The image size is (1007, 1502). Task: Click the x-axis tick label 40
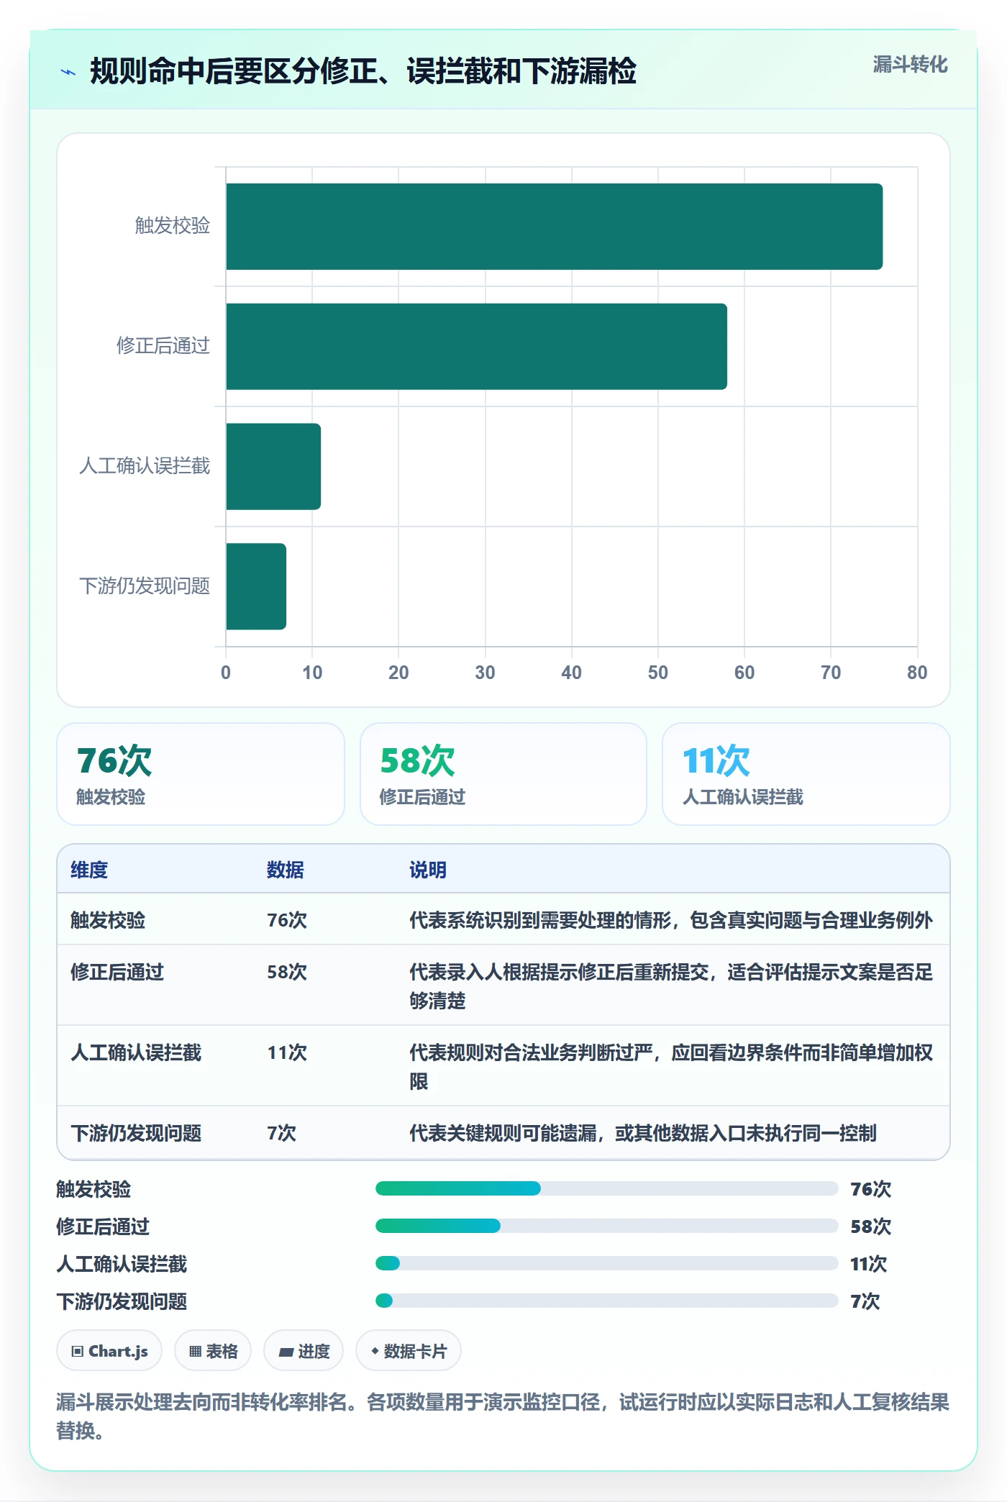tap(571, 673)
